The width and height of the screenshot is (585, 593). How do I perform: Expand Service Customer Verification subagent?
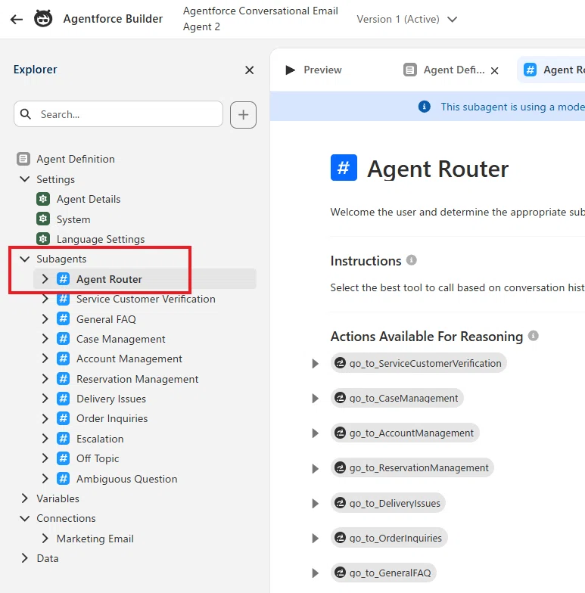click(45, 299)
